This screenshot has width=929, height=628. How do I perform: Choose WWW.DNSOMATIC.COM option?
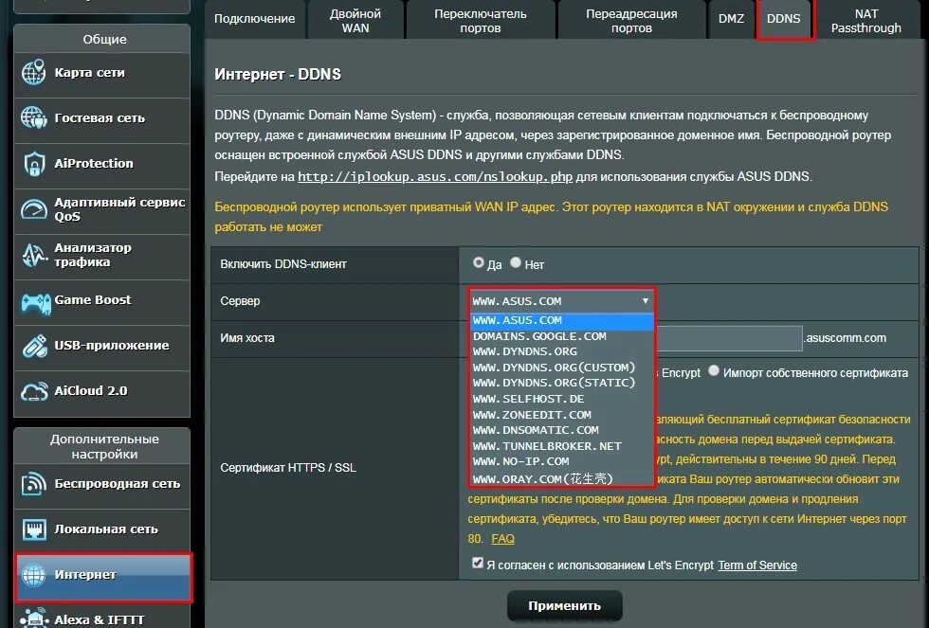coord(562,430)
